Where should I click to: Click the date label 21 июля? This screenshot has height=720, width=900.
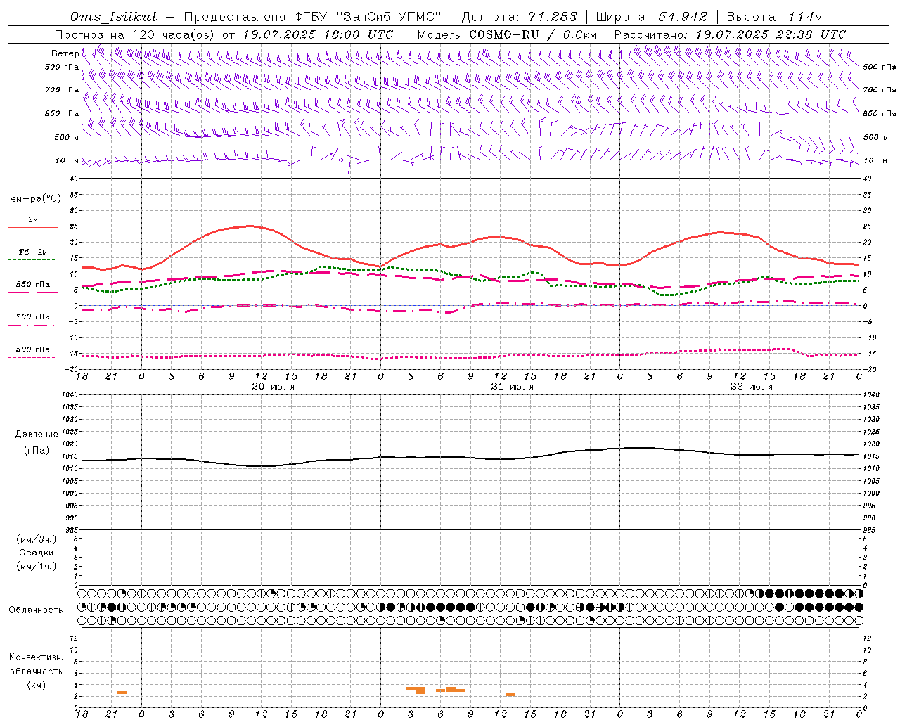pos(513,387)
